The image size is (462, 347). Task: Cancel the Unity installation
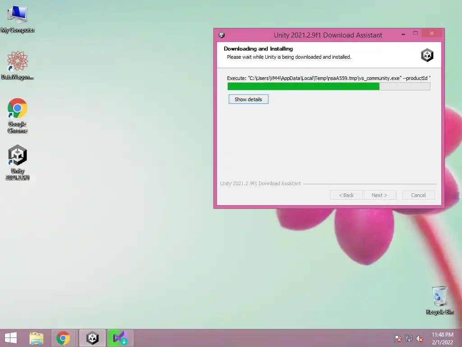coord(418,195)
